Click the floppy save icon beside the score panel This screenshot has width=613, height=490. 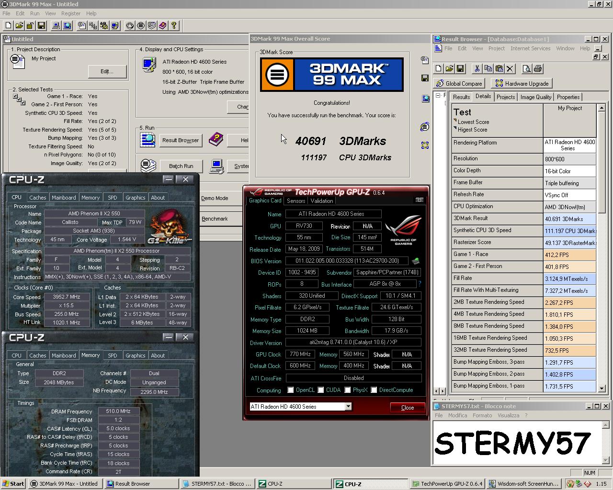pyautogui.click(x=425, y=78)
